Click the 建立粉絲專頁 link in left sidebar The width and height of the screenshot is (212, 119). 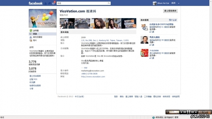[35, 76]
